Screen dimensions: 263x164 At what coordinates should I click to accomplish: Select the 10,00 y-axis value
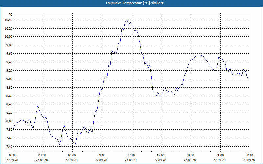click(x=9, y=37)
